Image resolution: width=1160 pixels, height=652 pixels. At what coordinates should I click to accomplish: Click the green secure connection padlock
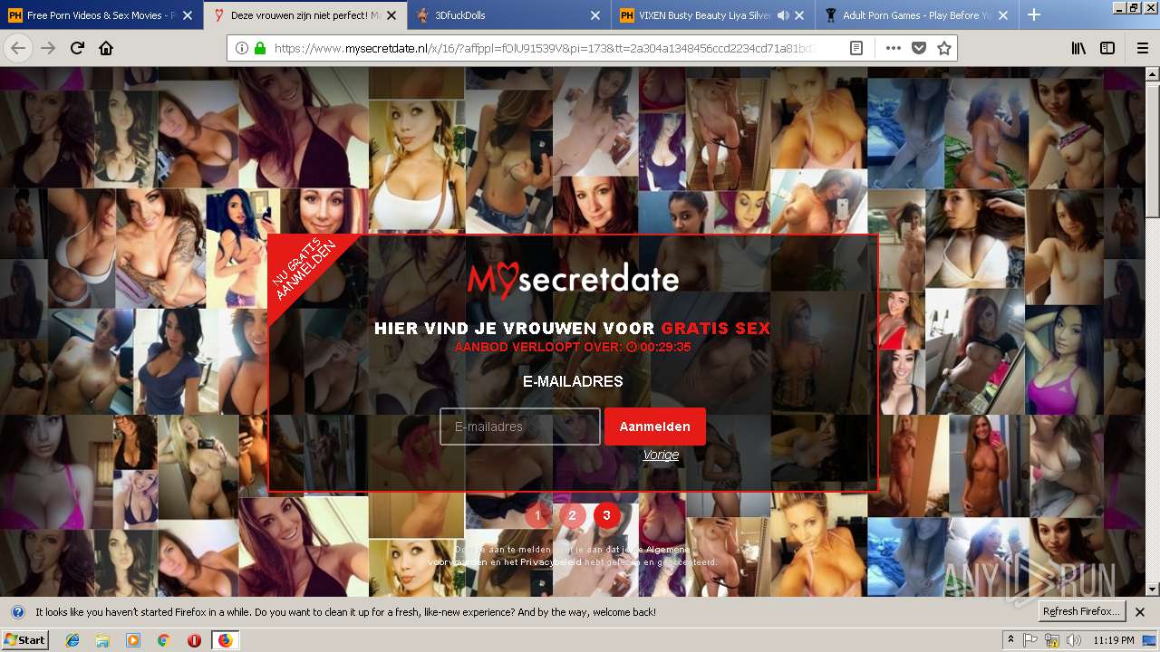click(260, 48)
